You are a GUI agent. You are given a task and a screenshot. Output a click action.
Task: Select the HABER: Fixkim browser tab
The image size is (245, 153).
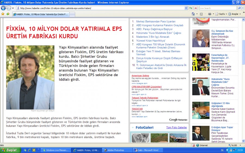[x=41, y=14]
